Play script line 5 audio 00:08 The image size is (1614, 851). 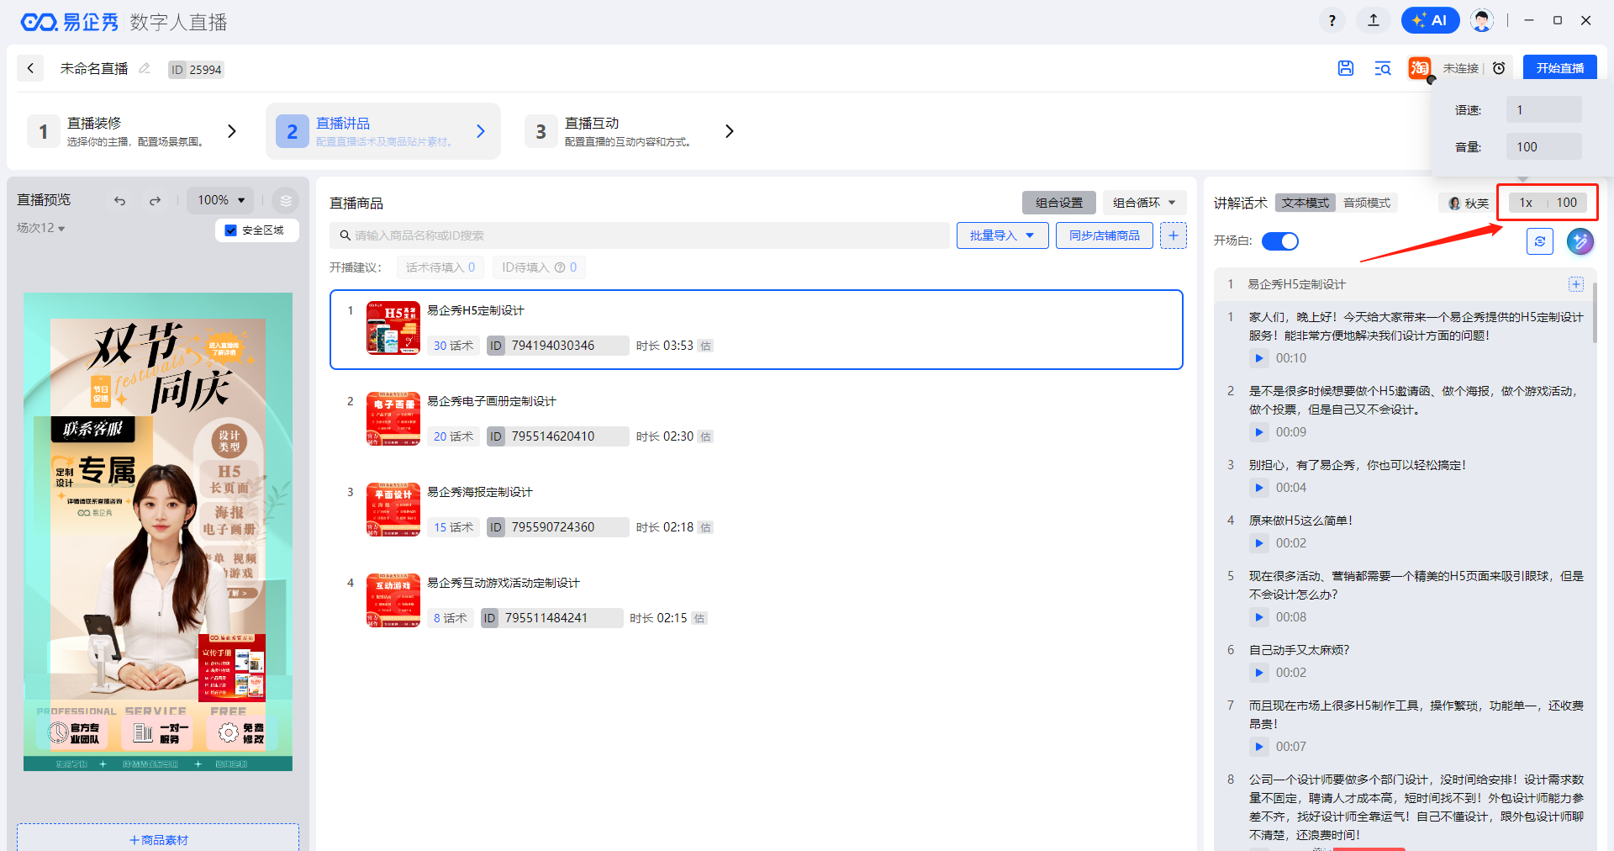coord(1258,617)
